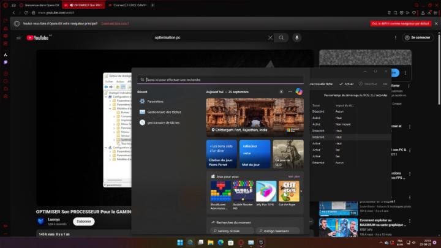Open the three-dots options in search panel
The height and width of the screenshot is (248, 441).
(290, 91)
